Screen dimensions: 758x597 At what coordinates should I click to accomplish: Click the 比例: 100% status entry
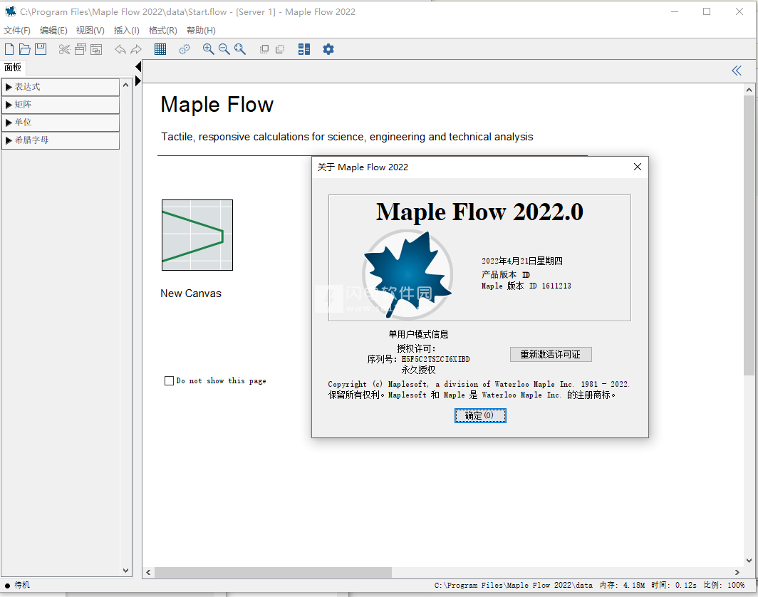tap(724, 585)
